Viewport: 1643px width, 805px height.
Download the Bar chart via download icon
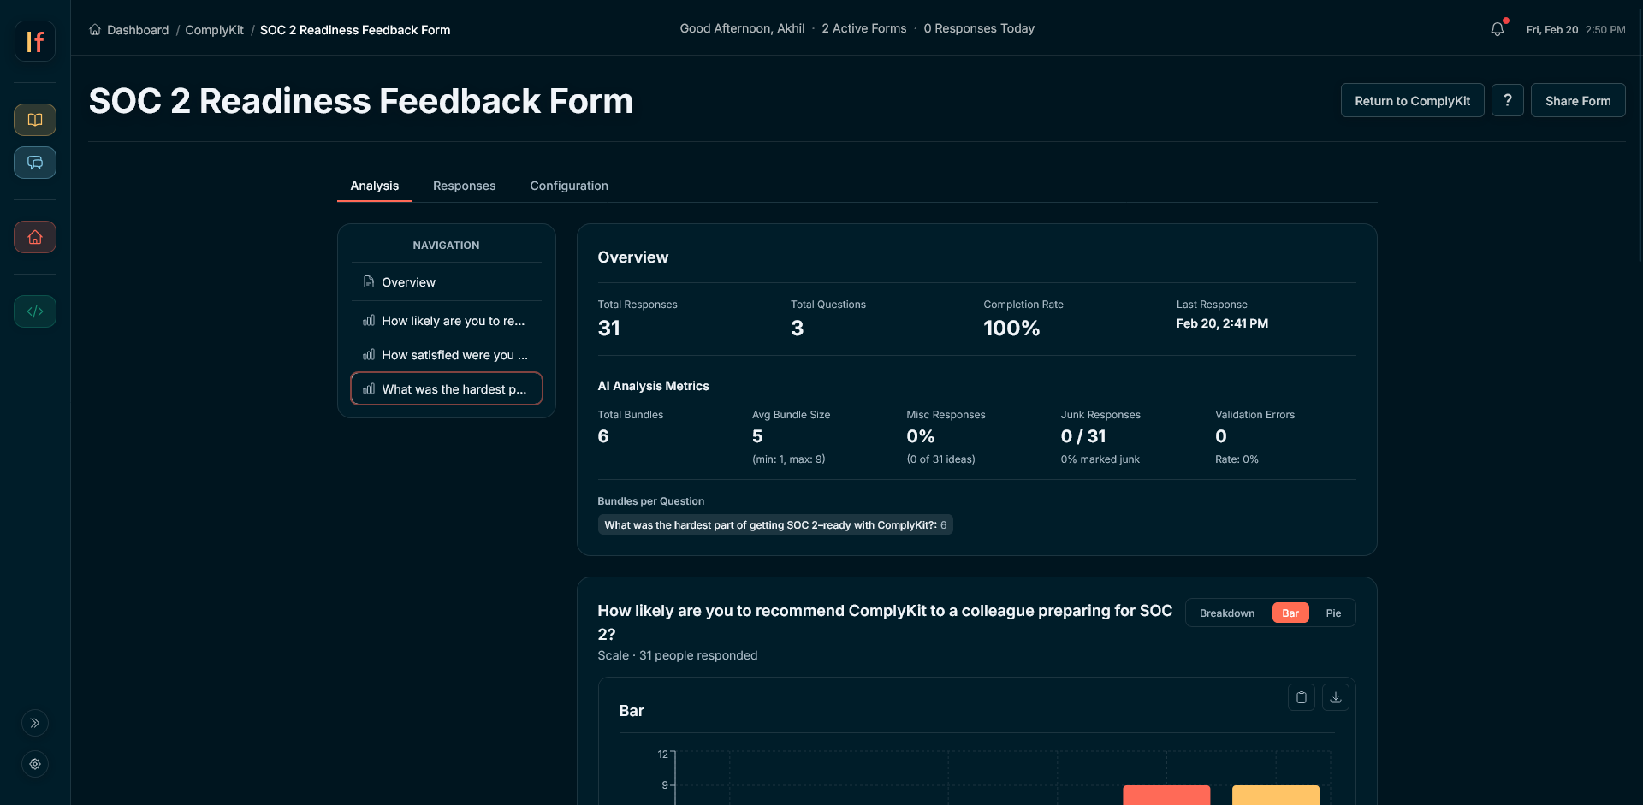click(x=1335, y=697)
